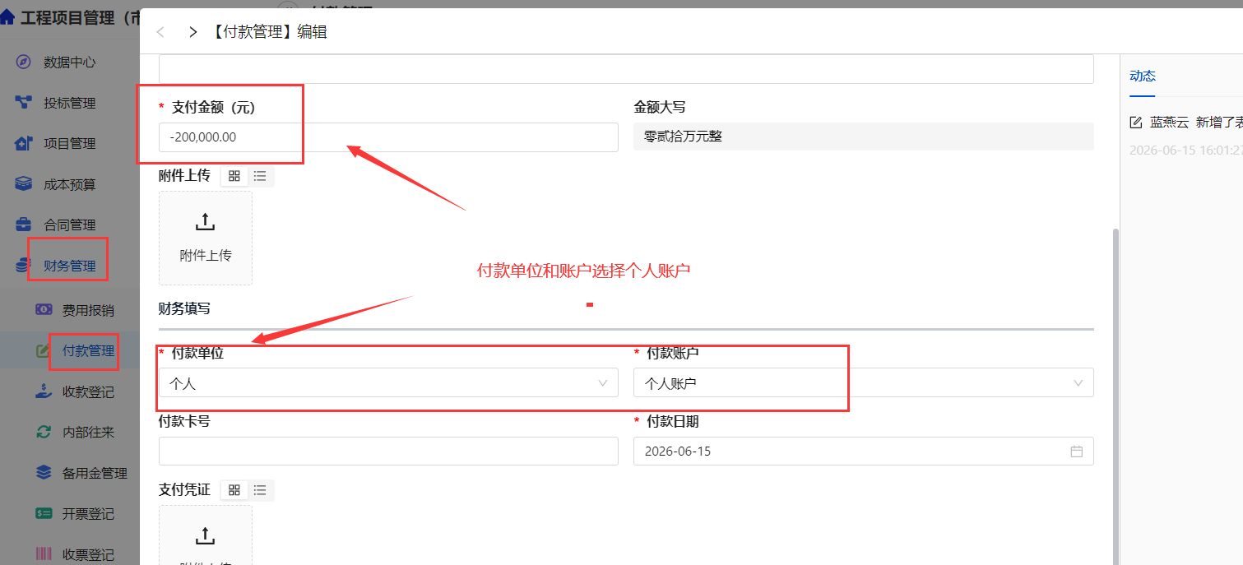1243x565 pixels.
Task: Open the 成本预算 menu item
Action: (x=70, y=184)
